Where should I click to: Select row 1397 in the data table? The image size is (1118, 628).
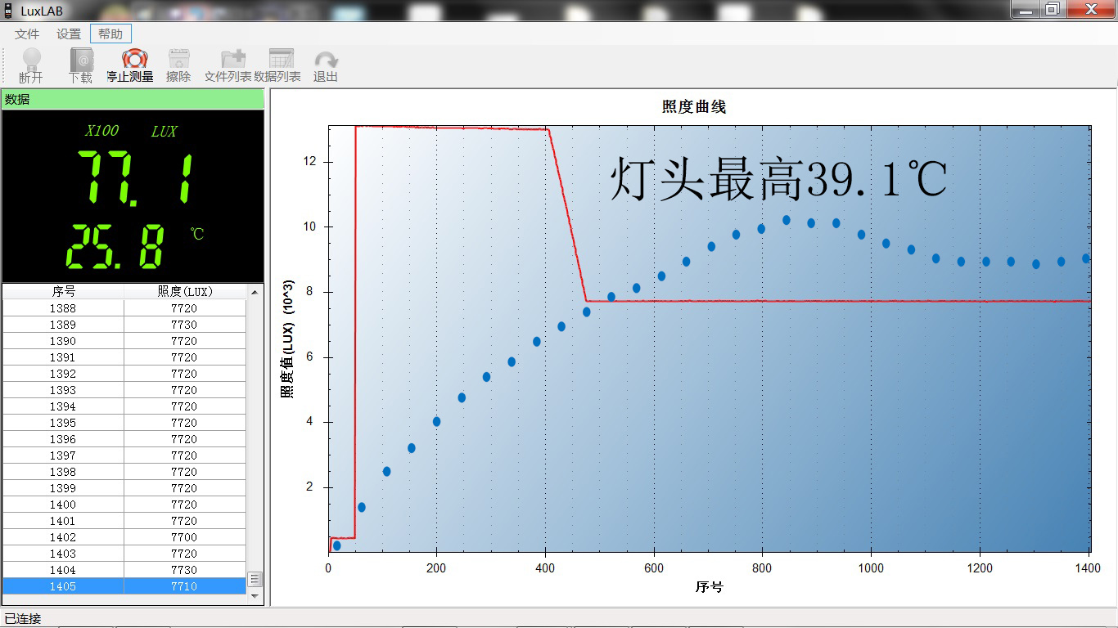click(124, 455)
